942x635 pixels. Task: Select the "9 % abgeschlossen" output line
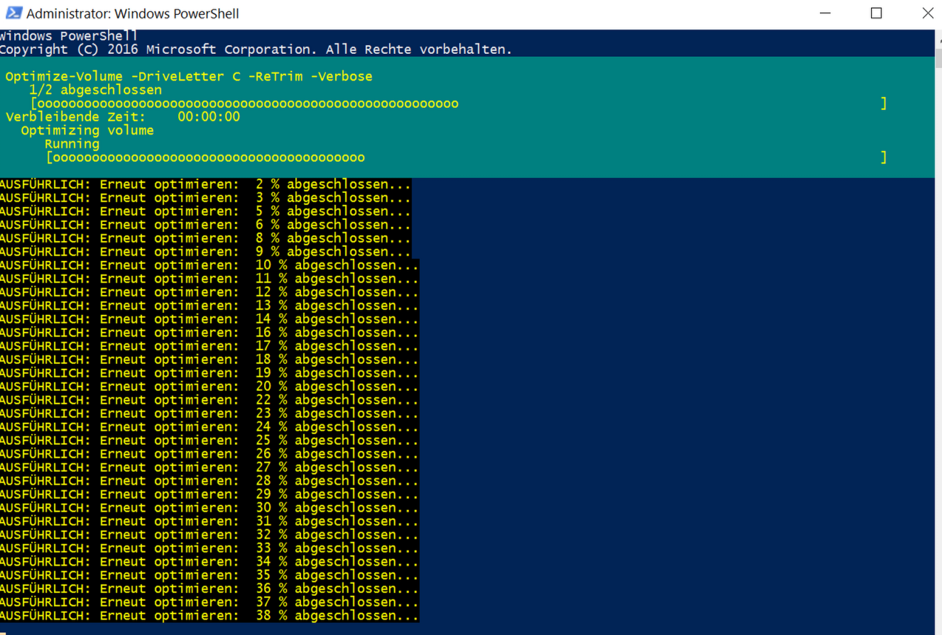click(x=205, y=252)
